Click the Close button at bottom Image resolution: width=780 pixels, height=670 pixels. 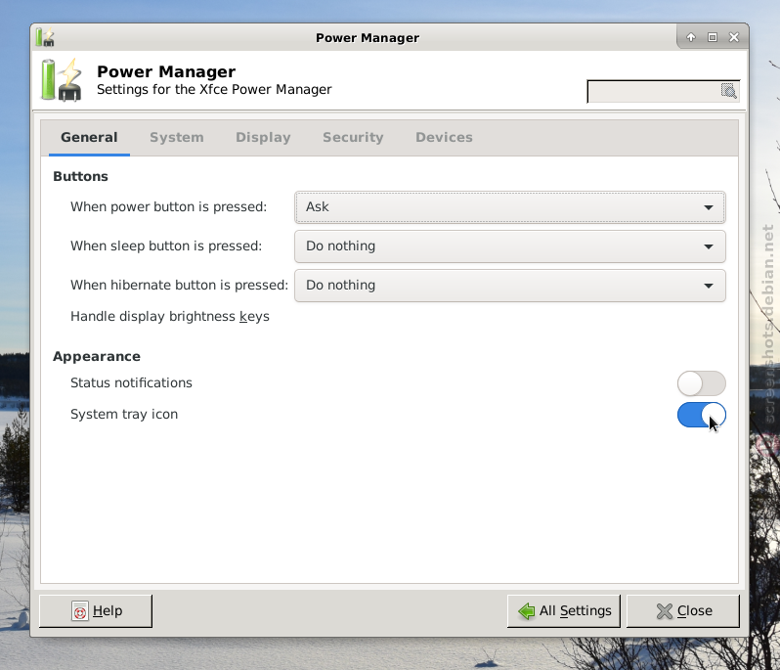coord(683,610)
